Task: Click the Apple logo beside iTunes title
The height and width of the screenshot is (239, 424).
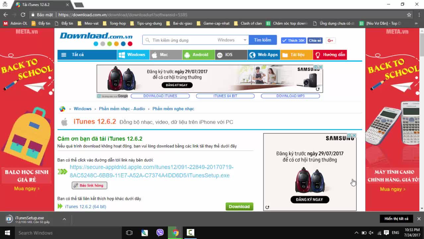Action: tap(64, 122)
